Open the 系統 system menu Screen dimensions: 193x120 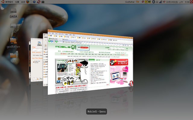coord(23,2)
